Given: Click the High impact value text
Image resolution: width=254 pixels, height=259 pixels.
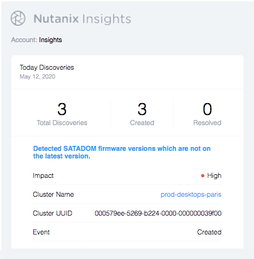Looking at the screenshot, I should coord(214,175).
